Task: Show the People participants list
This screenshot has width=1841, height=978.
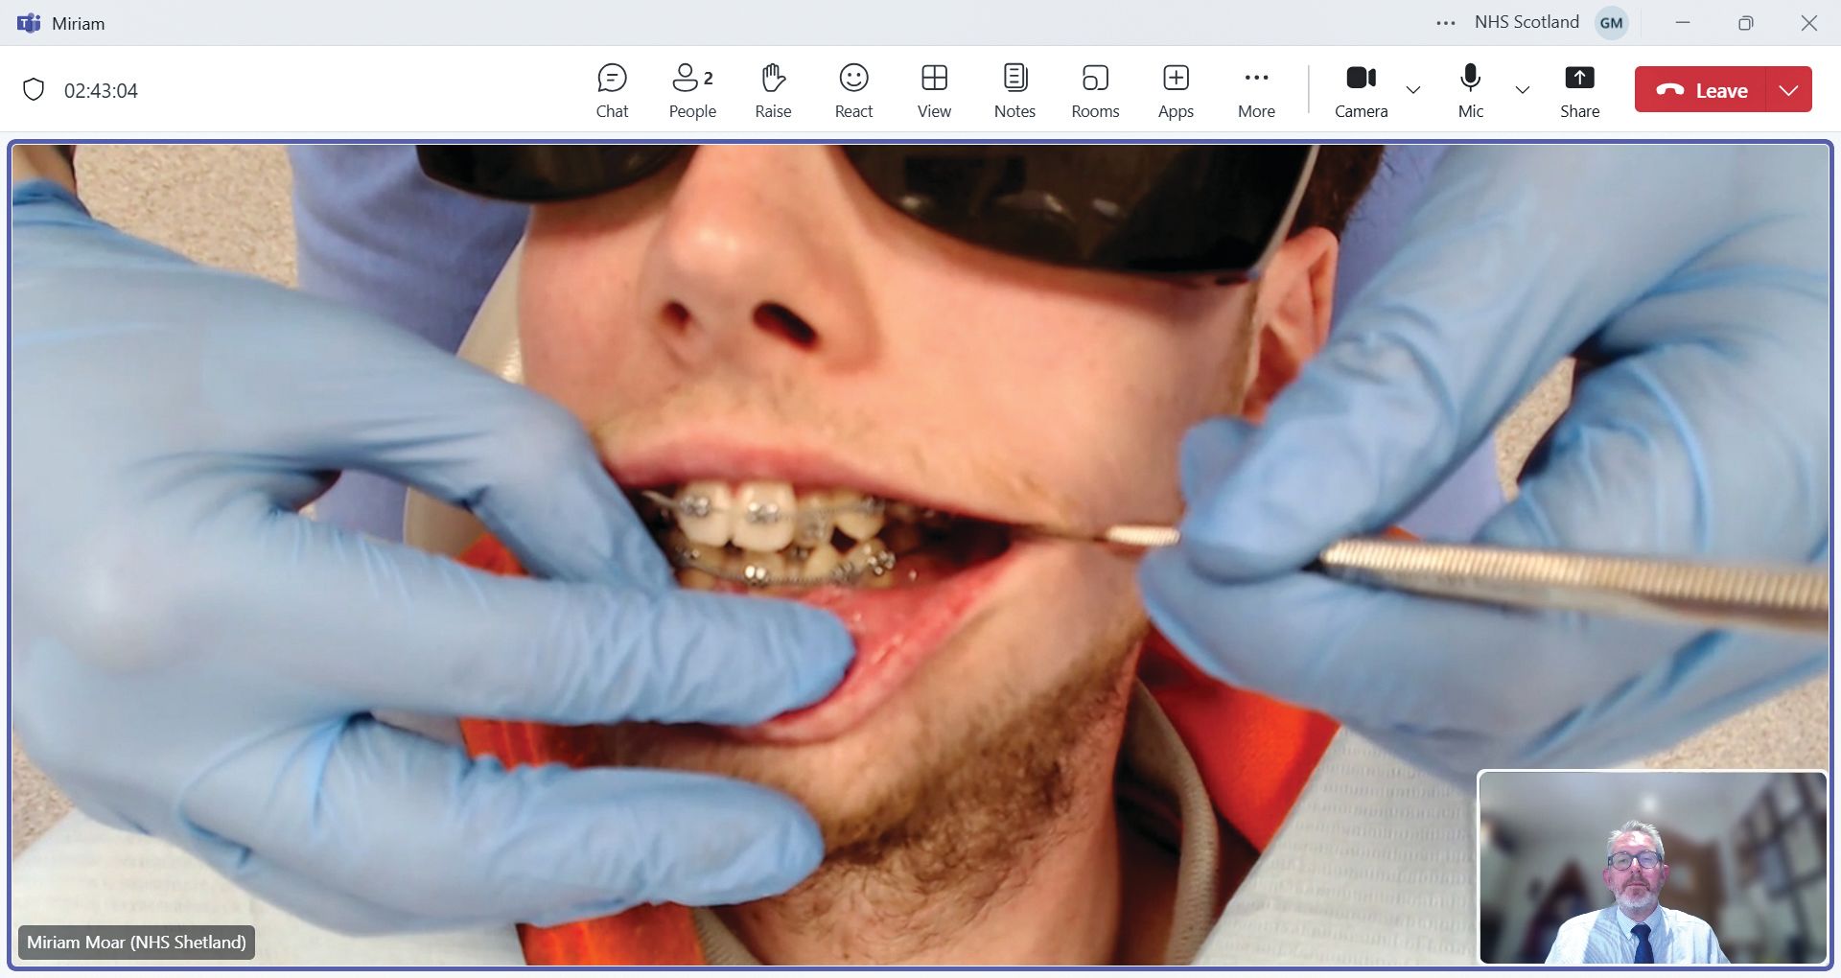Action: point(692,90)
